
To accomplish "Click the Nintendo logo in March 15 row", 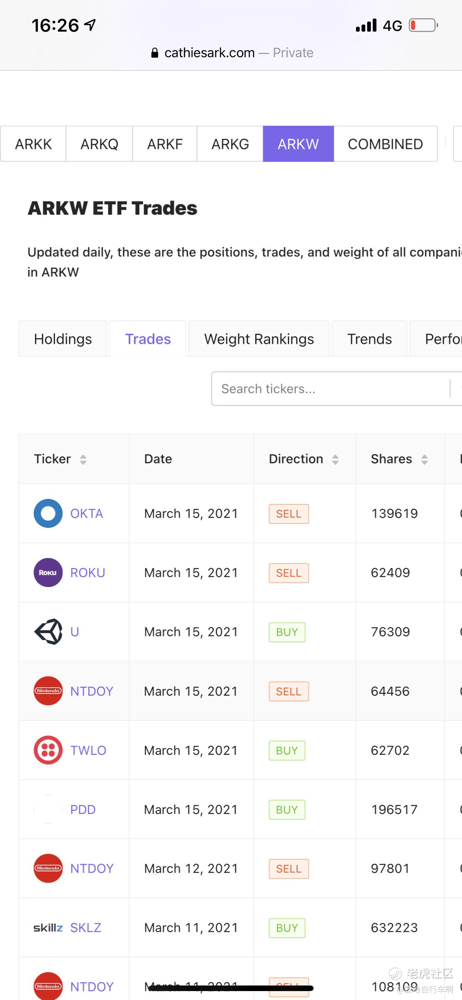I will point(48,691).
